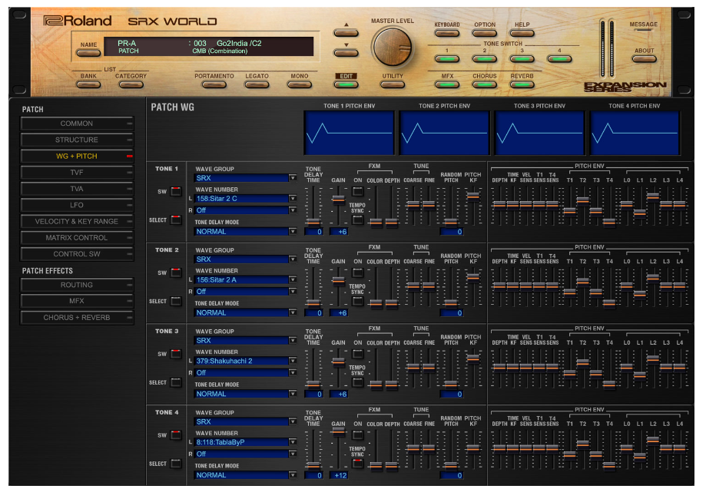Viewport: 706px width, 502px height.
Task: Open the Tone 4 Tone Delay Mode dropdown
Action: tap(245, 475)
